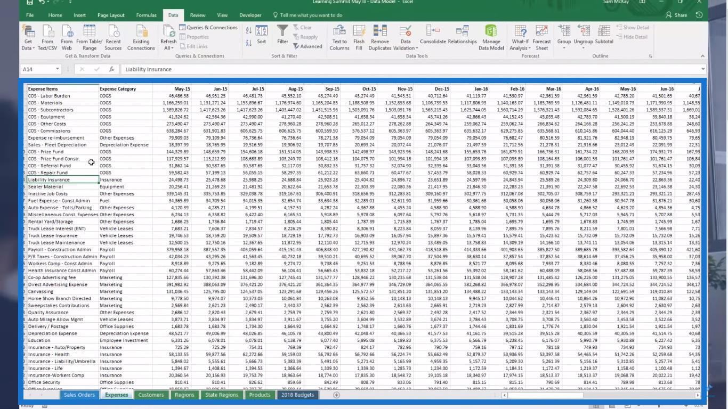Open Advanced filter options
728x409 pixels.
coord(308,46)
